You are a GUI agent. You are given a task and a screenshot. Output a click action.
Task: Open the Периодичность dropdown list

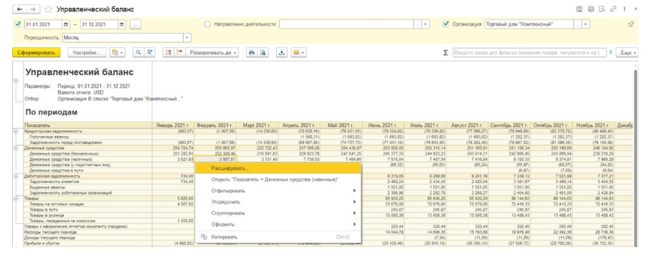pos(187,38)
